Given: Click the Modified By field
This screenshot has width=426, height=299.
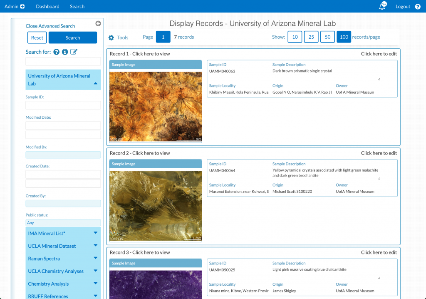Looking at the screenshot, I should tap(63, 155).
